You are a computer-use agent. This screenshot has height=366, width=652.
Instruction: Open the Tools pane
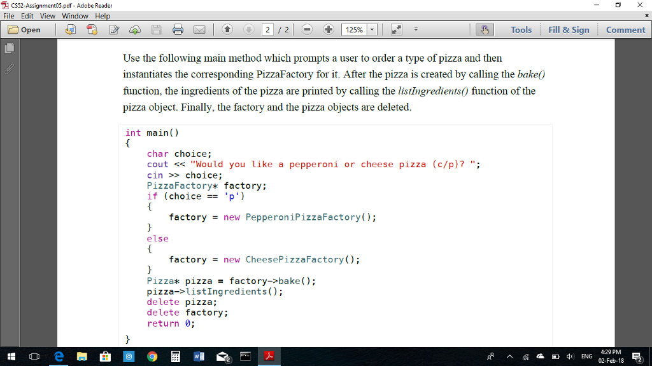point(521,29)
